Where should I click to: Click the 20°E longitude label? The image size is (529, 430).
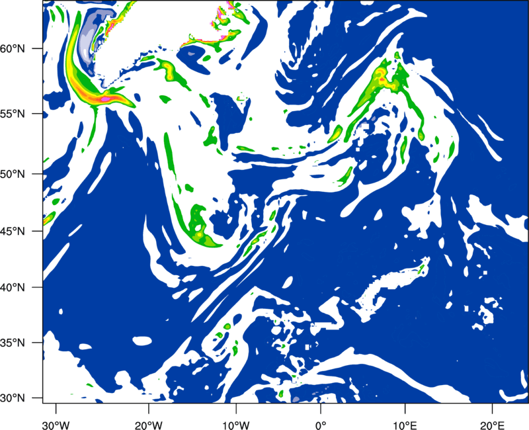pyautogui.click(x=491, y=423)
